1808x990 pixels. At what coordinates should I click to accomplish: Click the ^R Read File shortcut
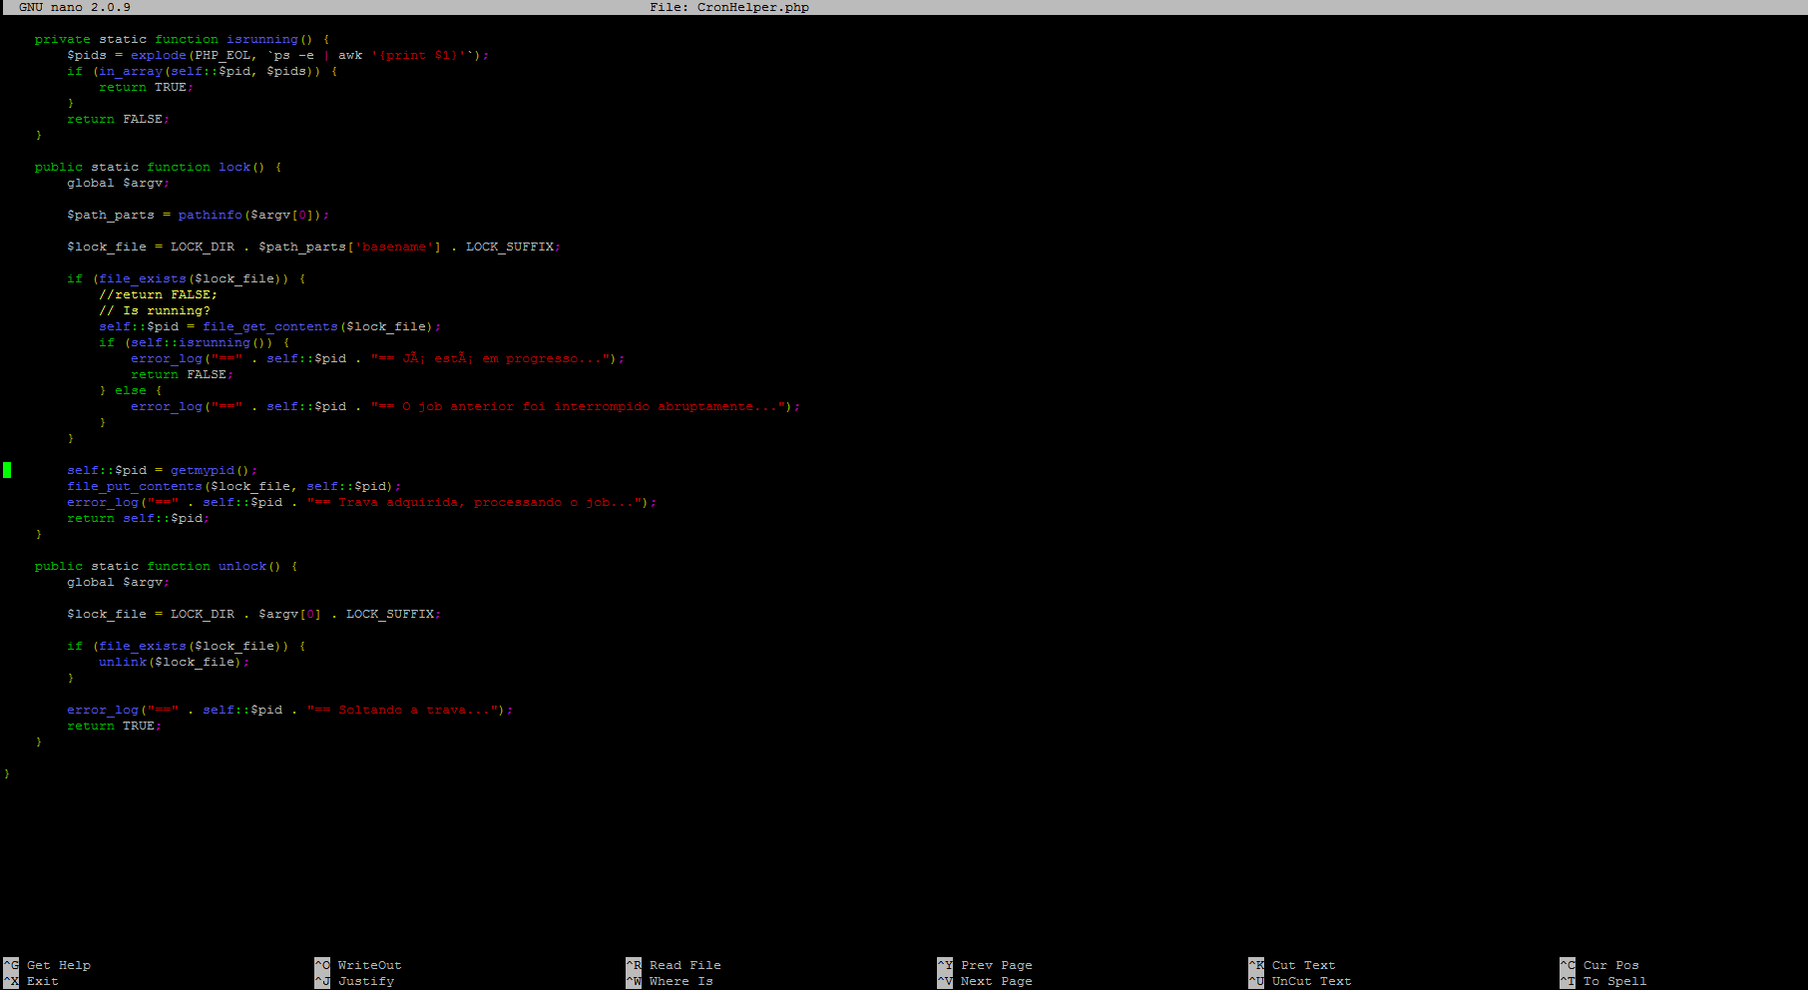click(674, 965)
